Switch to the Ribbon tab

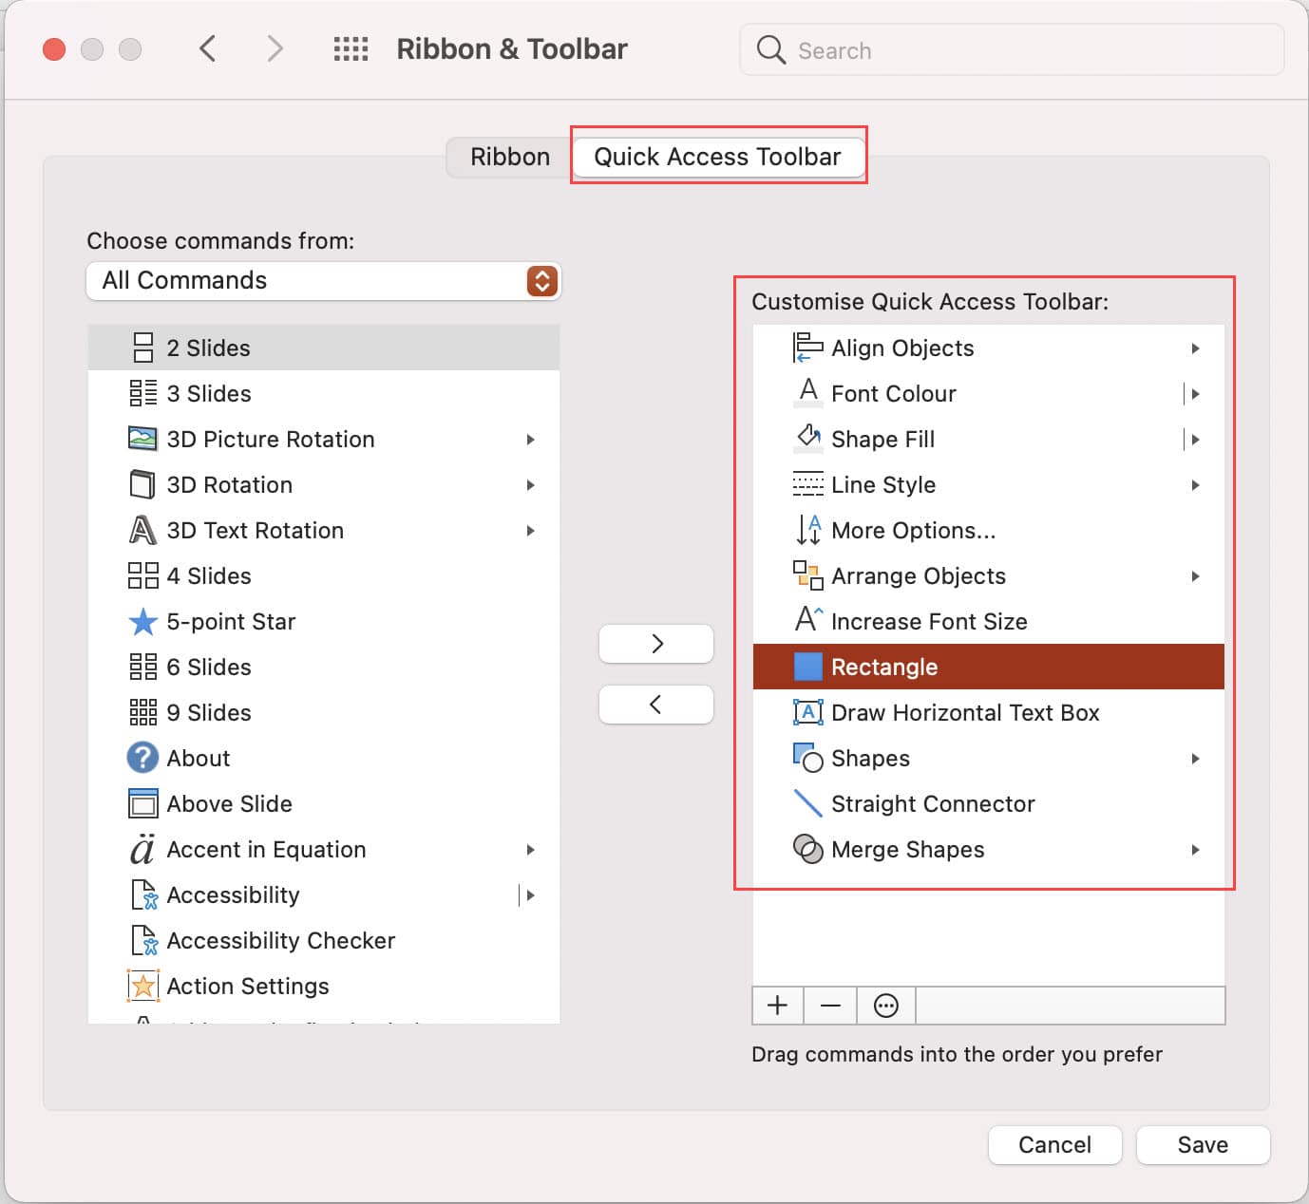coord(509,157)
